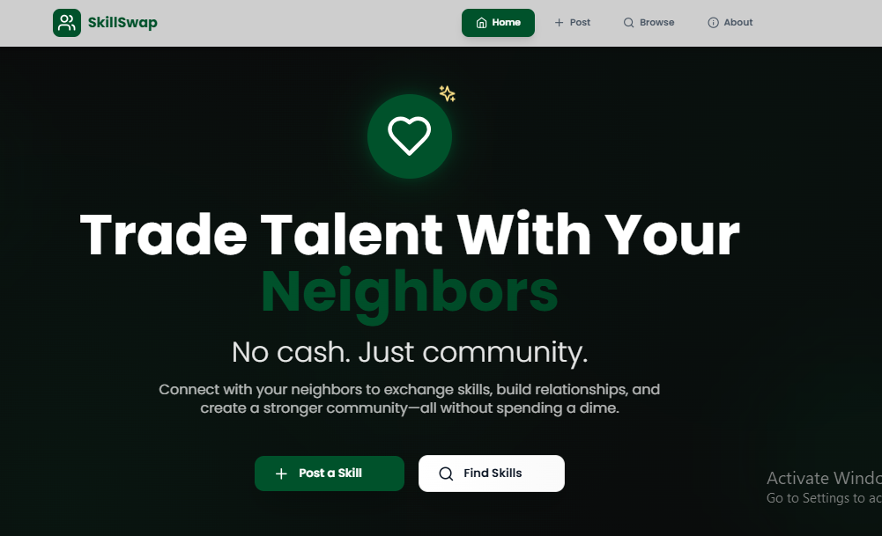
Task: Click the magnifier icon beside Browse
Action: click(x=628, y=23)
